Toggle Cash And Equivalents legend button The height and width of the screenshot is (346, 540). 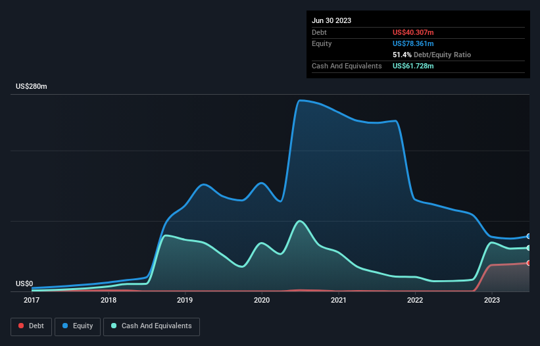click(x=151, y=326)
